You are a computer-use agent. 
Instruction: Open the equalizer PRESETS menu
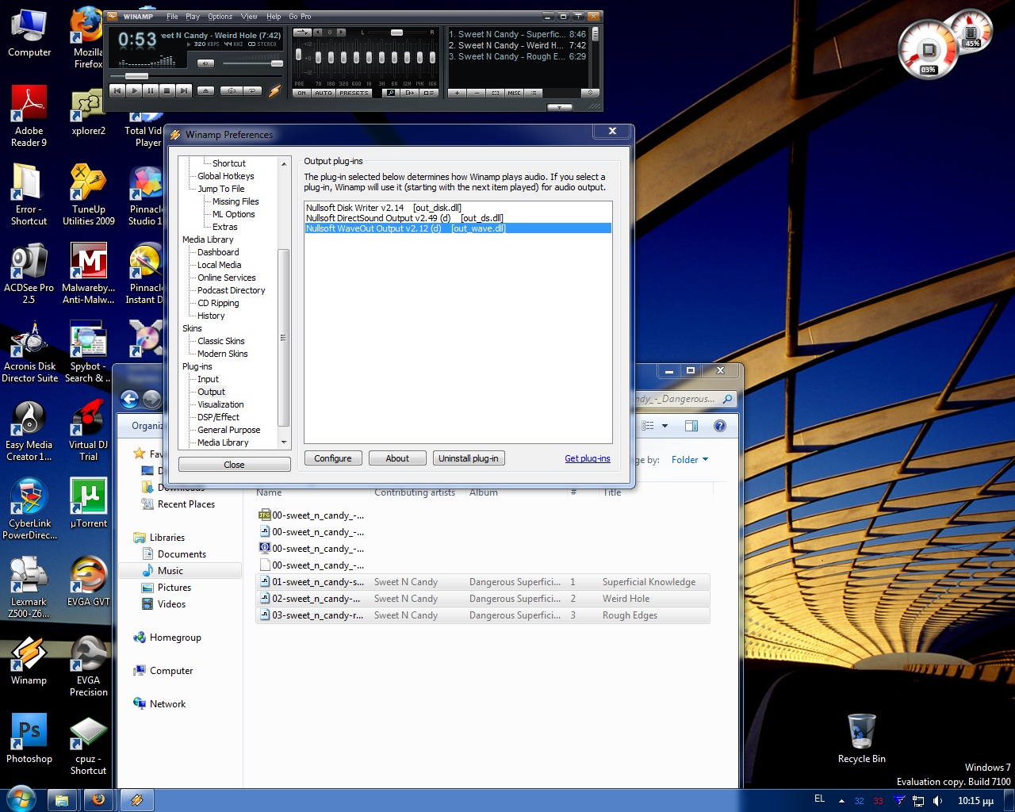pyautogui.click(x=354, y=93)
